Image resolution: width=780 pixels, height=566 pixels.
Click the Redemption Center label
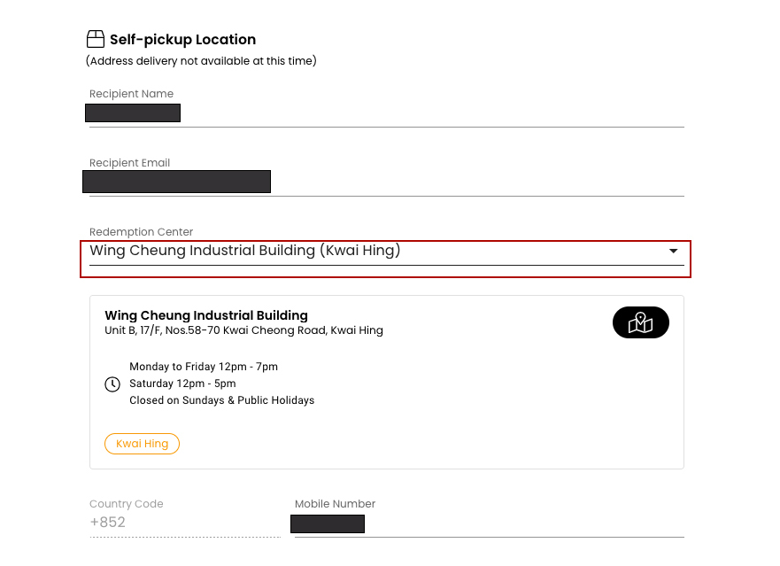pos(141,232)
